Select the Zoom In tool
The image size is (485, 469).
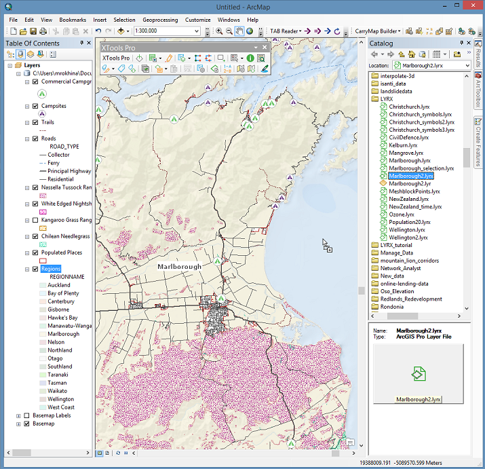coord(219,31)
